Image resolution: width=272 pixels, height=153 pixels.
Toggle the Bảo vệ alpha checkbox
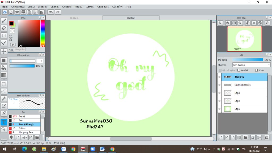[220, 70]
